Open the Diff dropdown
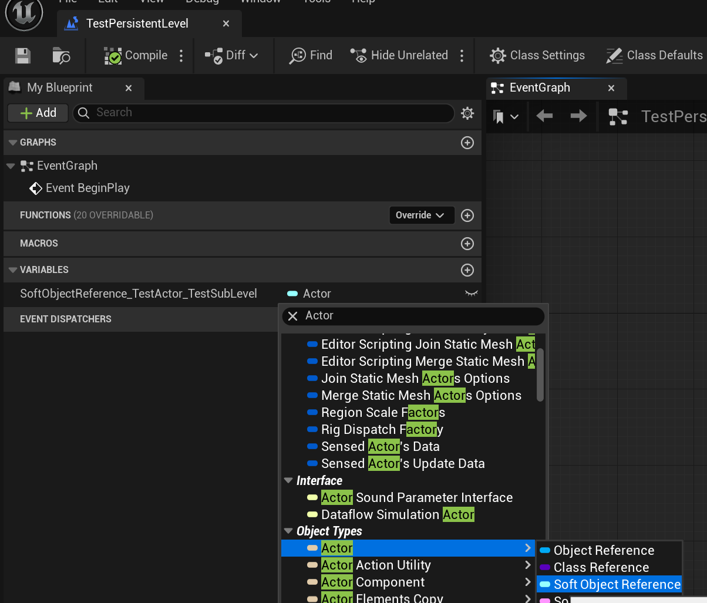Viewport: 707px width, 603px height. click(x=231, y=56)
